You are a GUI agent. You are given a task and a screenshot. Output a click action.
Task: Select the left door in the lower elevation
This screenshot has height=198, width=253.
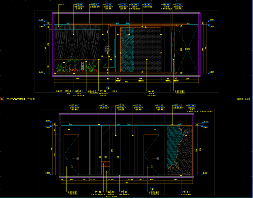(71, 155)
